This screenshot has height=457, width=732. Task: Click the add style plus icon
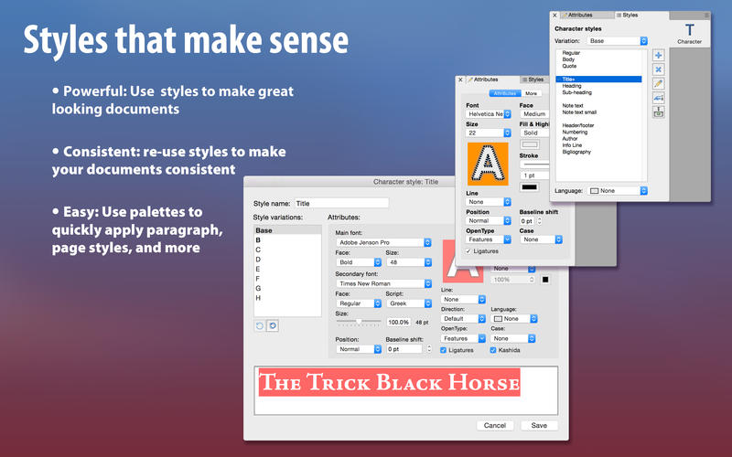[x=658, y=56]
